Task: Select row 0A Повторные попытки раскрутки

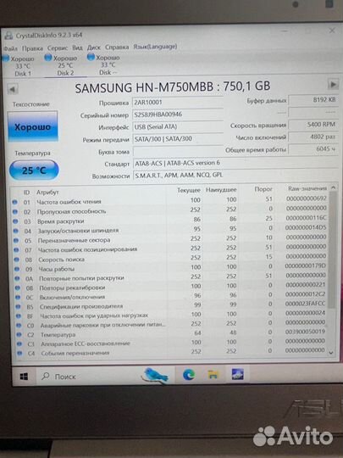Action: coord(169,277)
